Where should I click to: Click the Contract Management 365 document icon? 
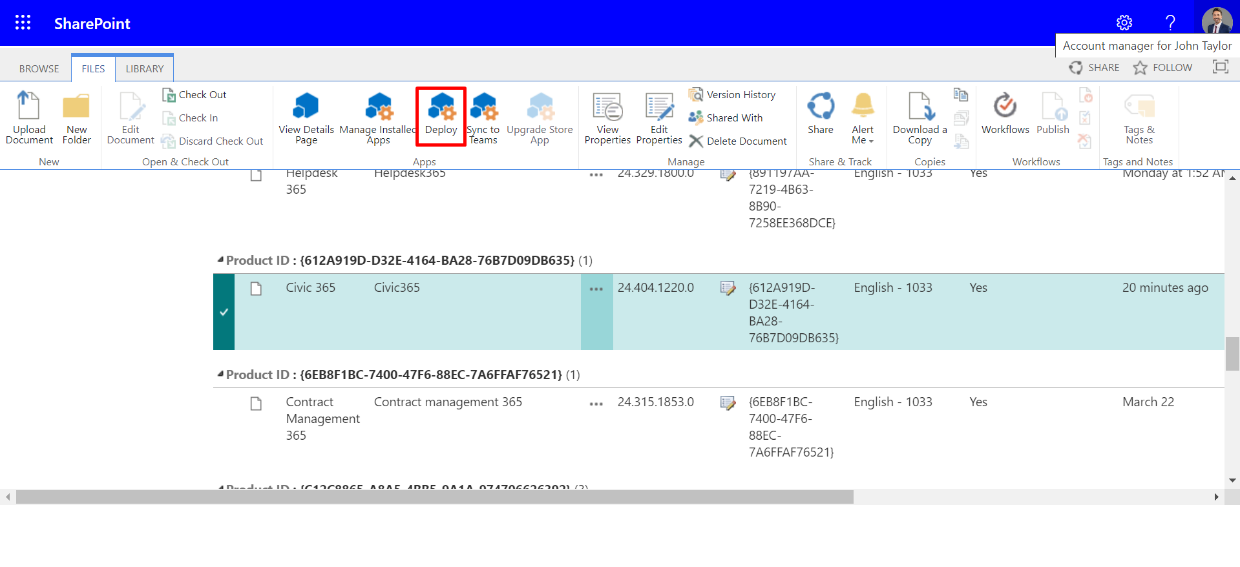tap(256, 404)
